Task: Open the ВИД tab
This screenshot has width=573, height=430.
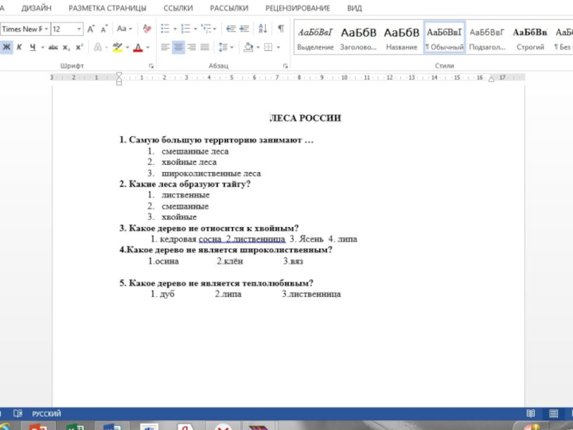Action: tap(355, 8)
